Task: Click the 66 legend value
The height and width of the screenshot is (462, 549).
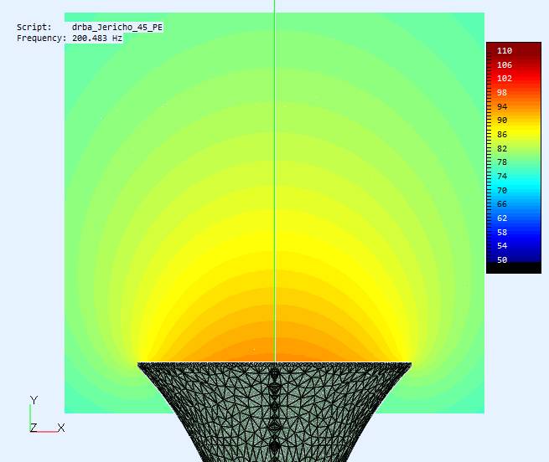Action: pyautogui.click(x=502, y=204)
